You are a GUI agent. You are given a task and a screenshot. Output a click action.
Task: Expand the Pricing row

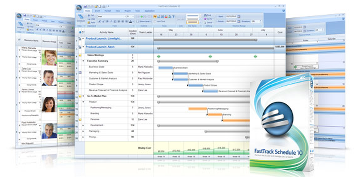coord(83,137)
